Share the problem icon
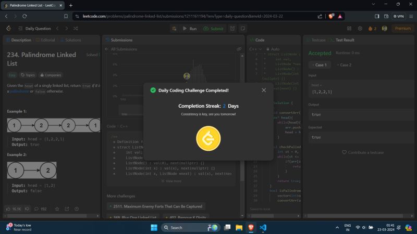Viewport: 417px width, 234px height. pyautogui.click(x=67, y=209)
